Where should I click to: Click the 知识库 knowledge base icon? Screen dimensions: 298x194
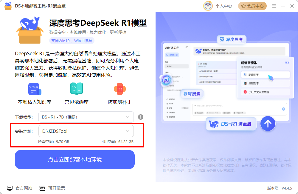35,89
